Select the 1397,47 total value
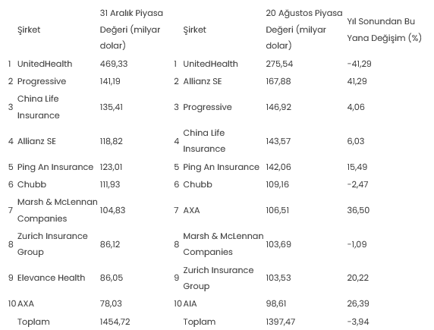Viewport: 434px width, 330px height. [281, 322]
